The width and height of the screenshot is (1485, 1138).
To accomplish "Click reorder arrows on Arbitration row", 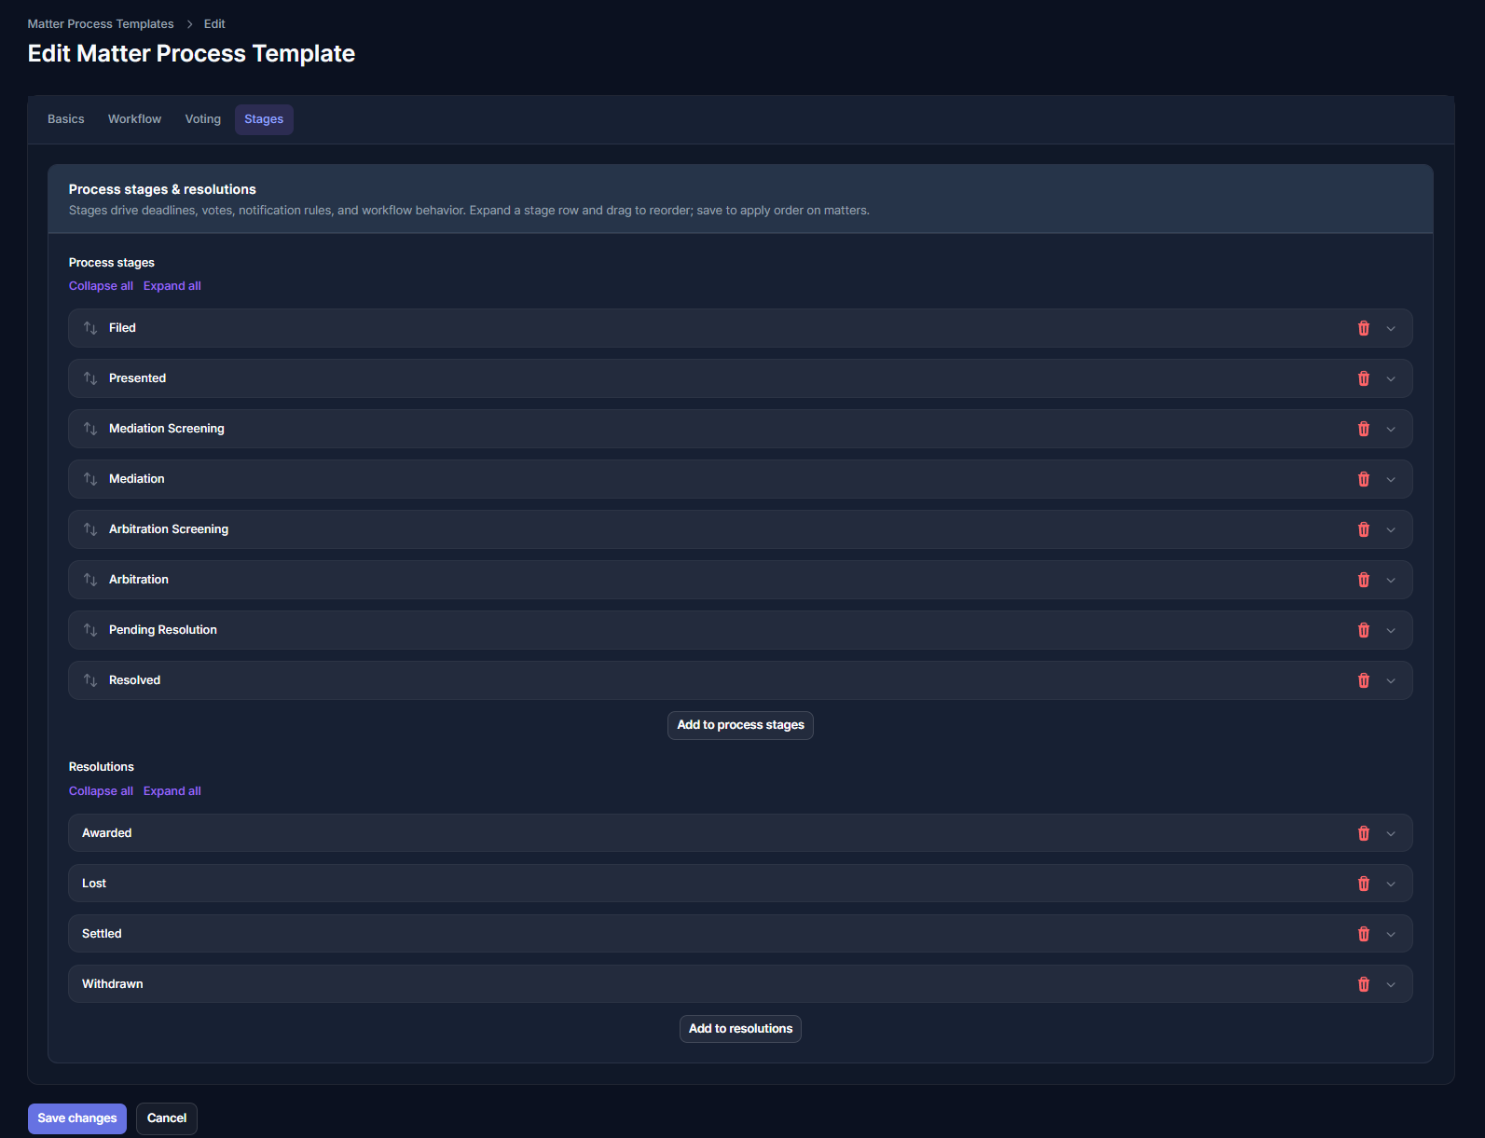I will [x=90, y=580].
